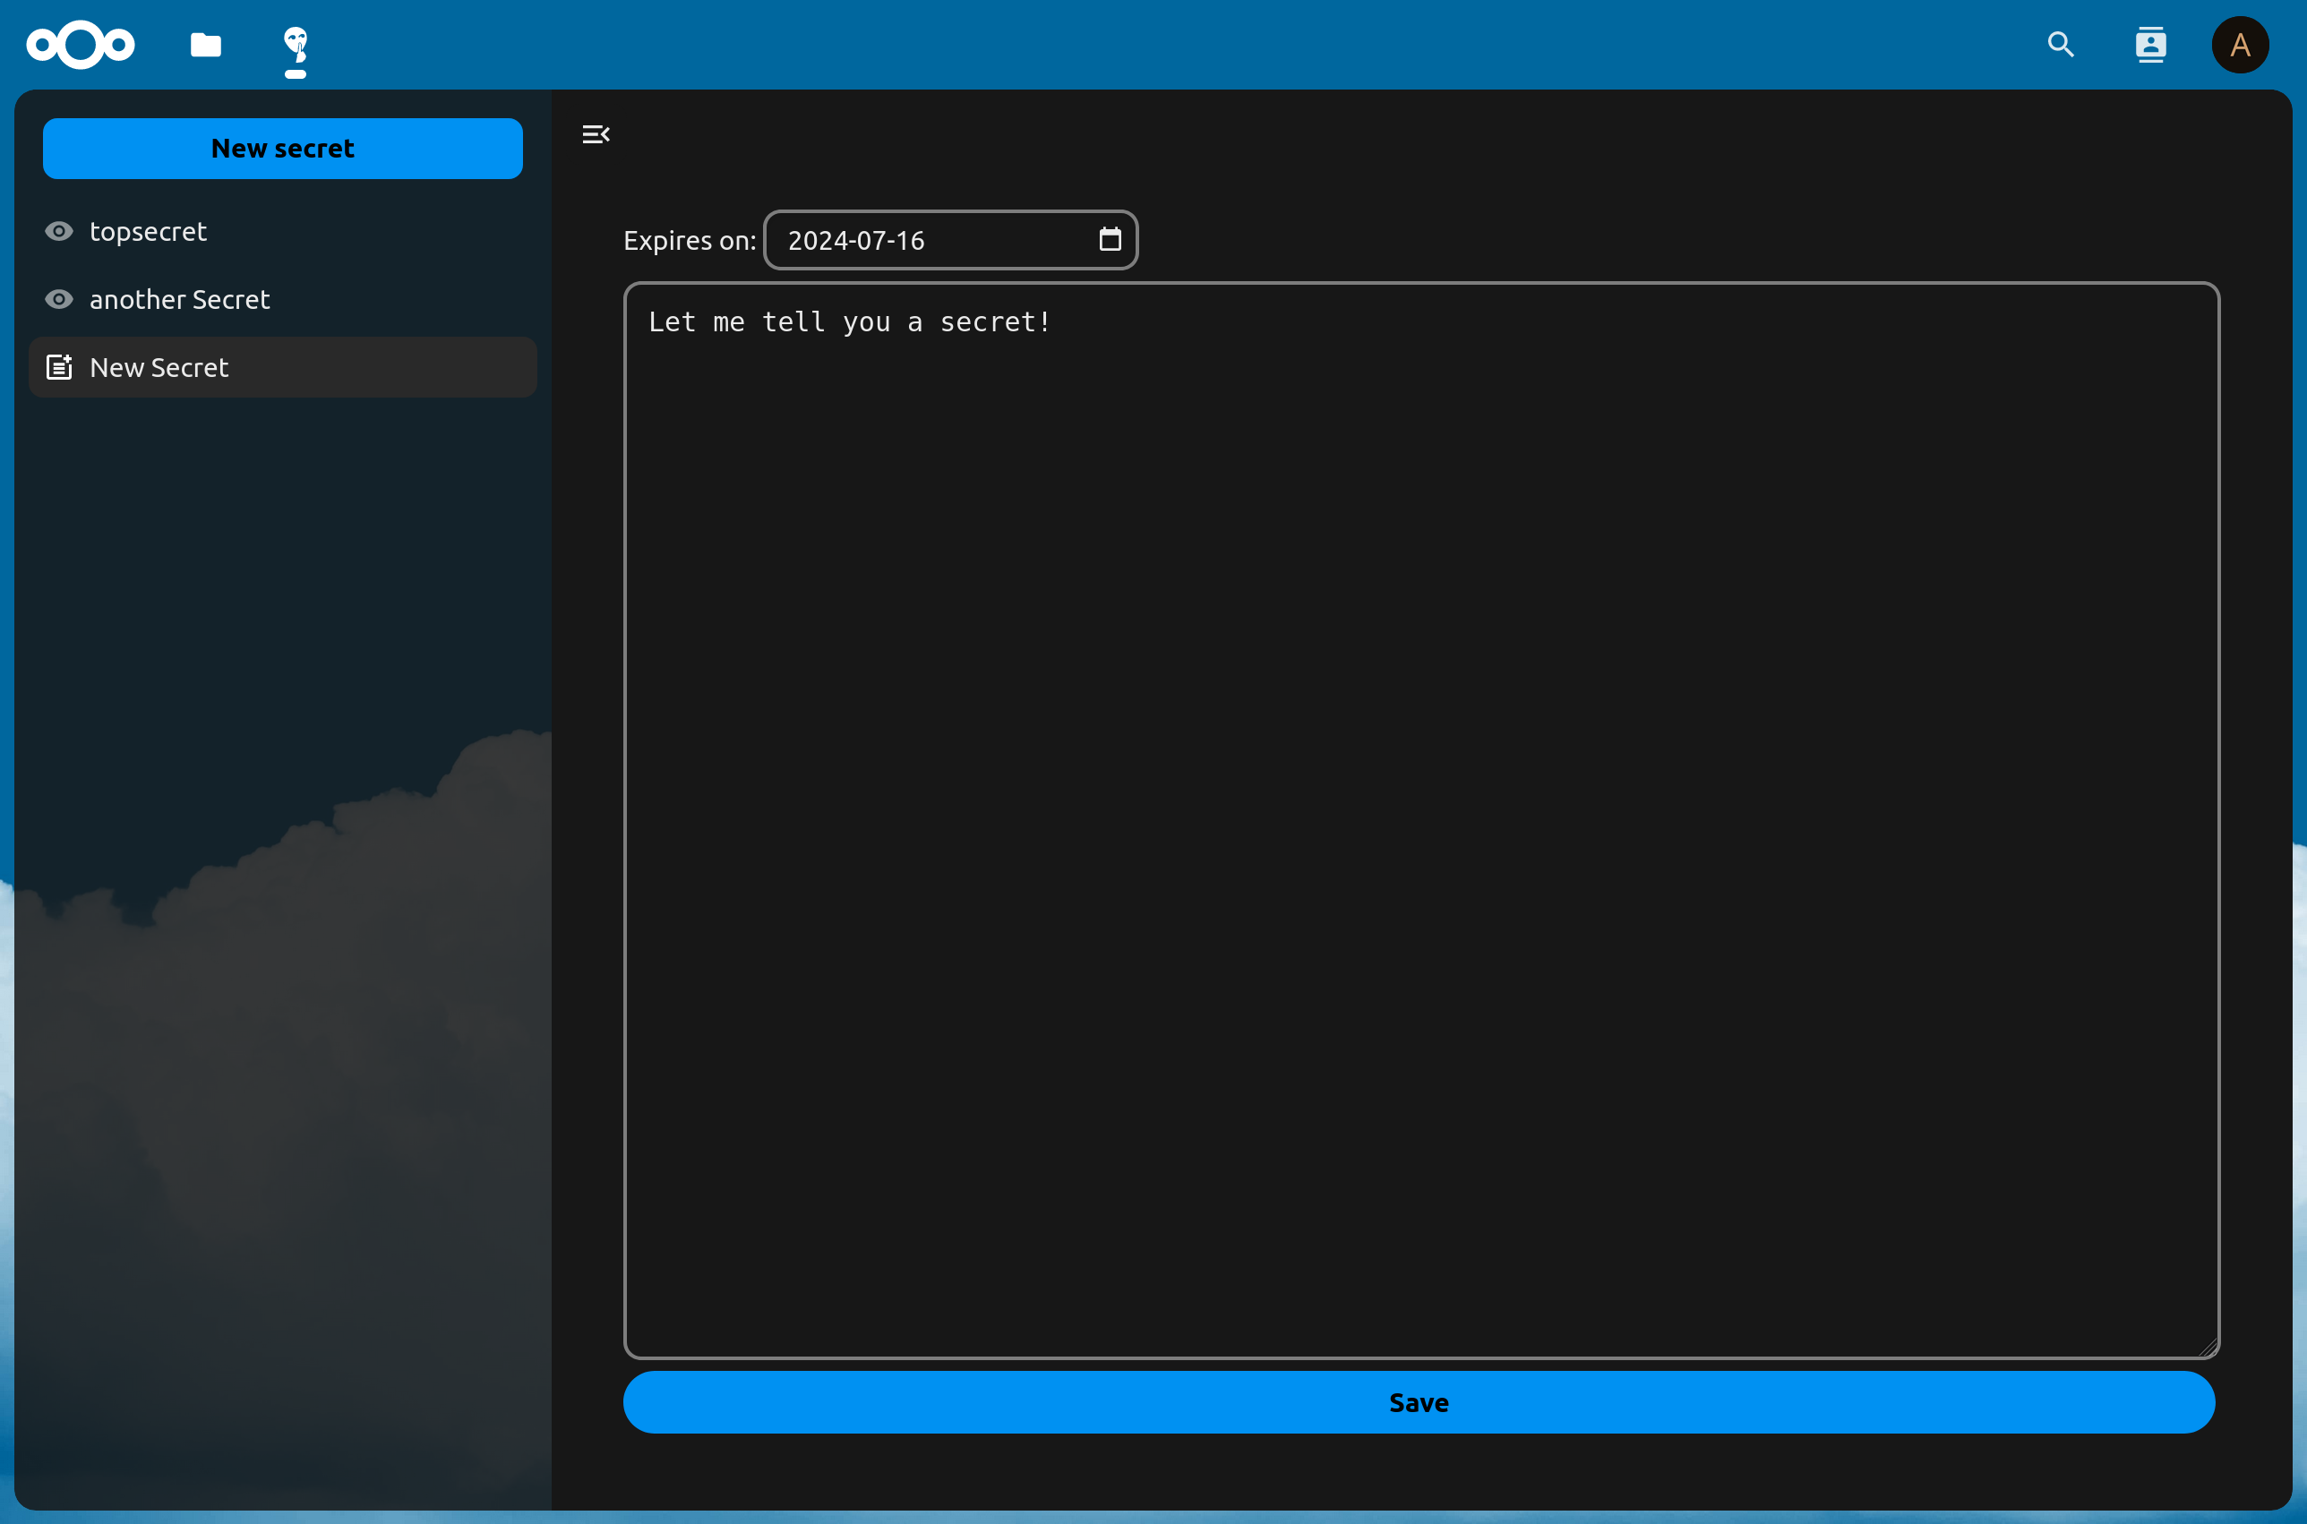This screenshot has height=1524, width=2307.
Task: Open the unified search magnifier
Action: click(x=2060, y=45)
